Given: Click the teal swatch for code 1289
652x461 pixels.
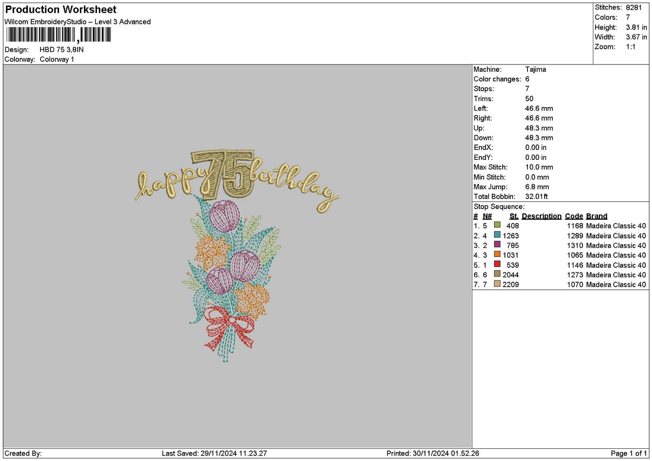Looking at the screenshot, I should pyautogui.click(x=497, y=235).
